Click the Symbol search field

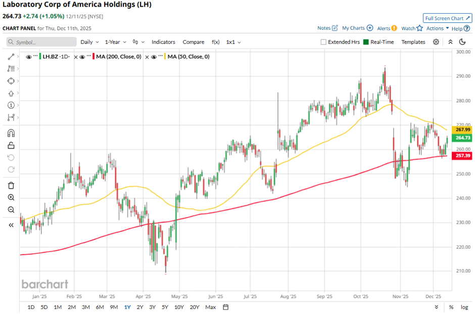tap(41, 42)
